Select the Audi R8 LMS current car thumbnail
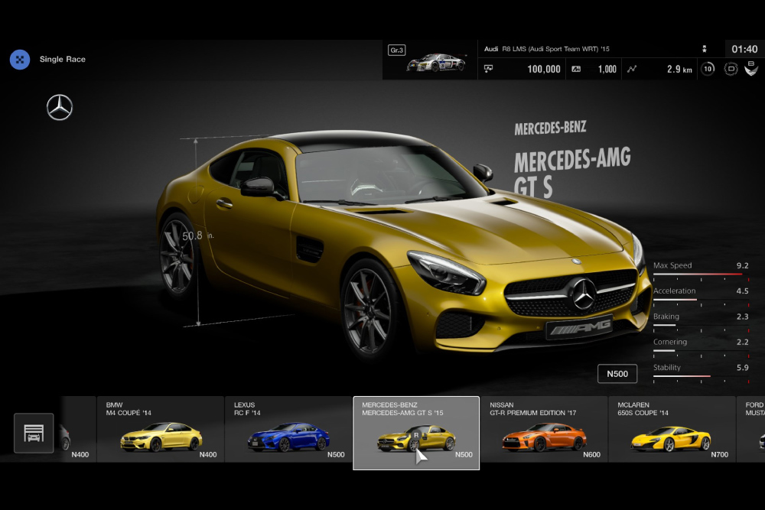Viewport: 765px width, 510px height. click(436, 63)
